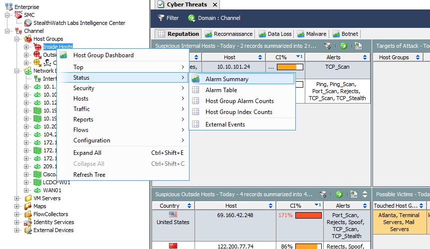Expand the LCDCFW01 node

[x=26, y=182]
